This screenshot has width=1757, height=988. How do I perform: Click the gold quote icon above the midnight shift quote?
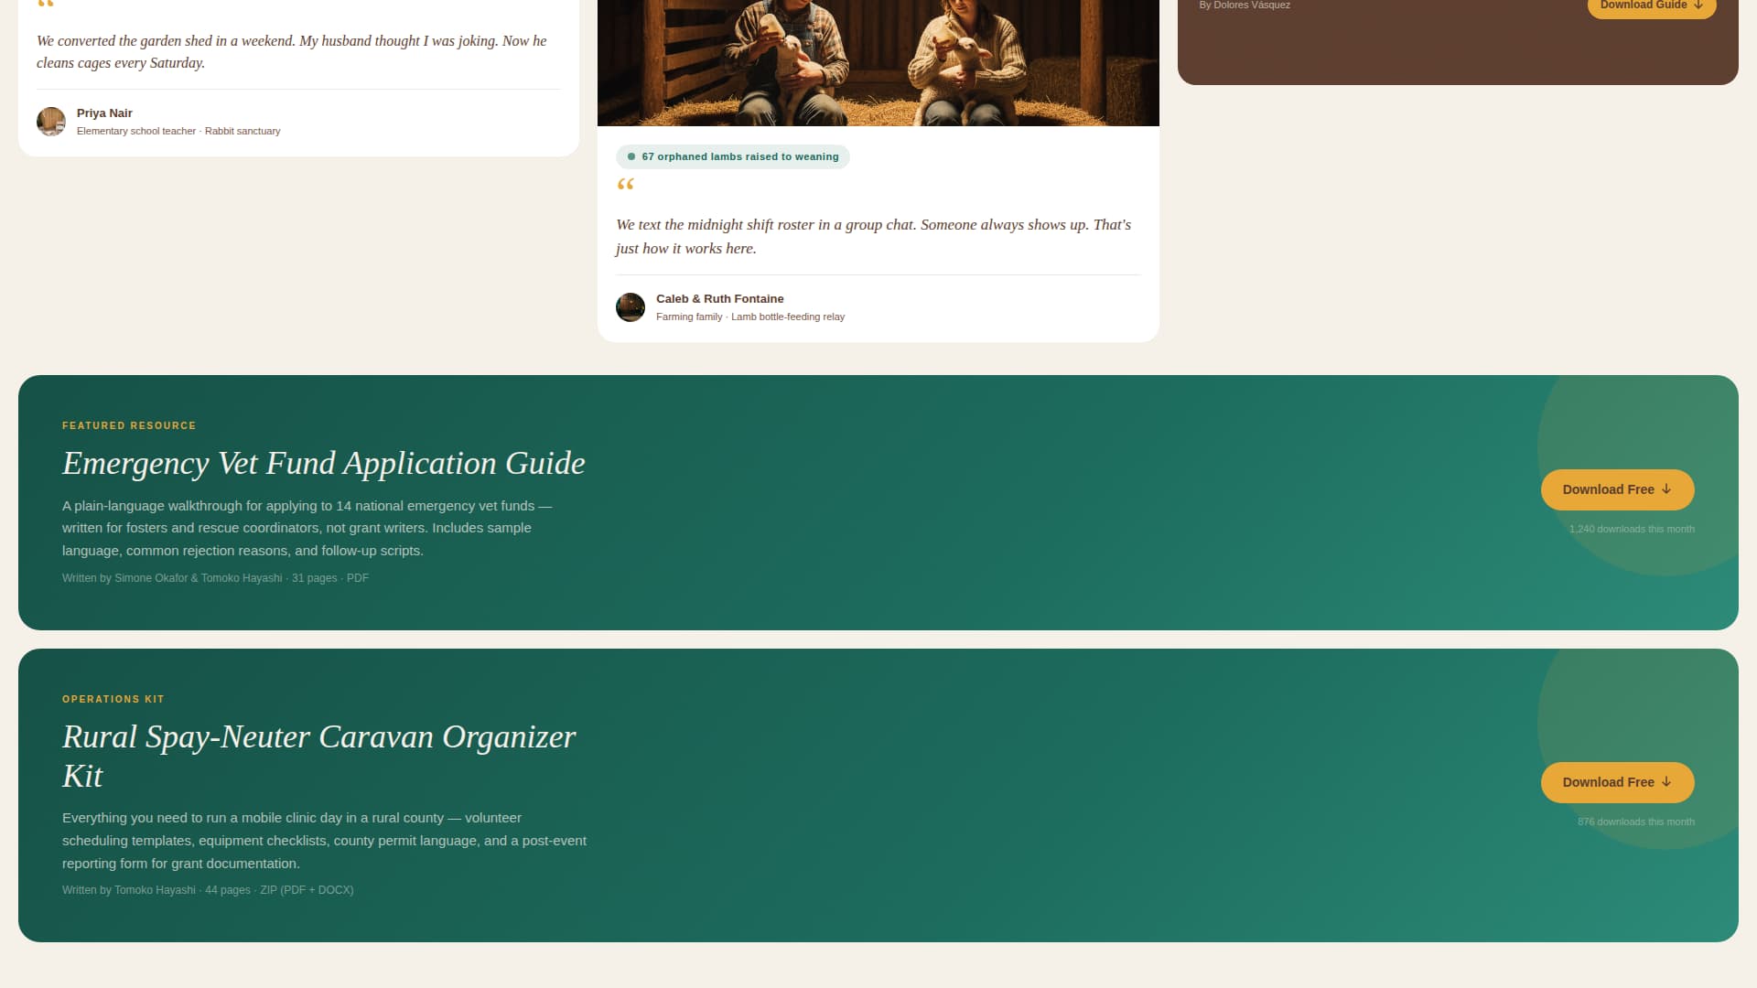[x=627, y=185]
